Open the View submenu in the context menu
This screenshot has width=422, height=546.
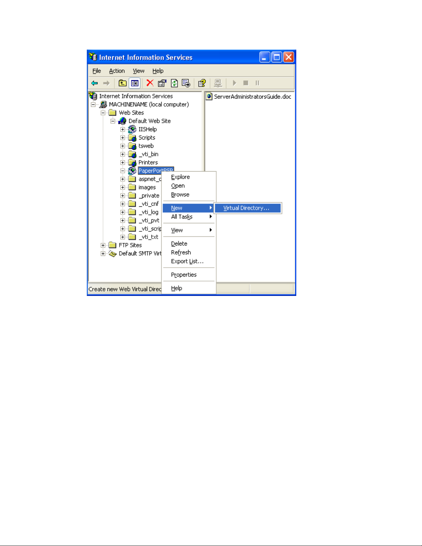(x=189, y=230)
